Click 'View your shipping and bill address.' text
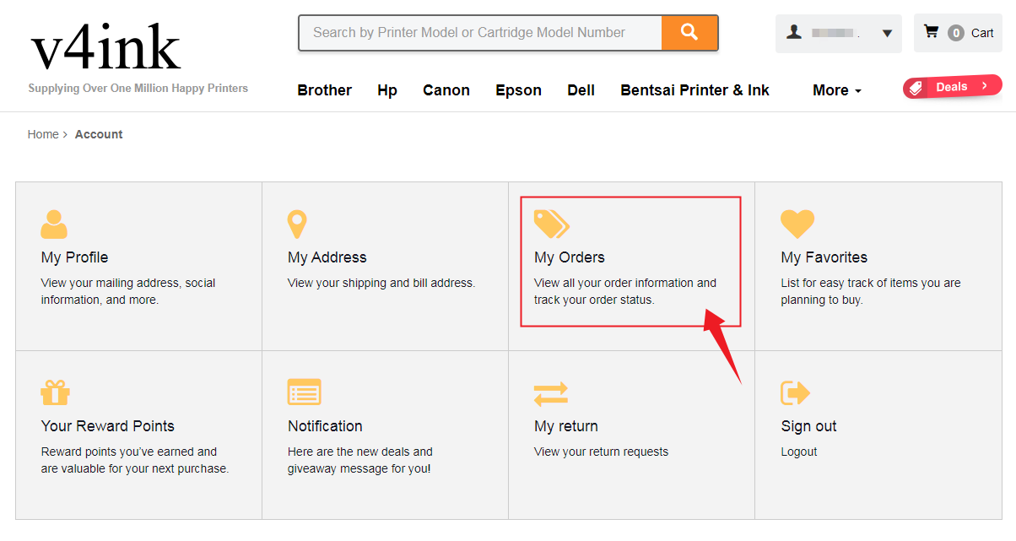 tap(381, 283)
